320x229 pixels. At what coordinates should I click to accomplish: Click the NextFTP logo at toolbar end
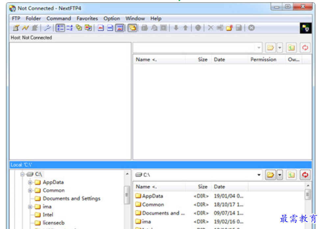pyautogui.click(x=306, y=28)
